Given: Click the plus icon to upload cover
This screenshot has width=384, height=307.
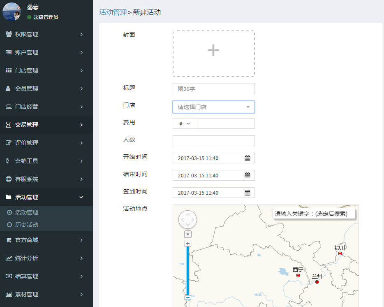Looking at the screenshot, I should [x=213, y=50].
